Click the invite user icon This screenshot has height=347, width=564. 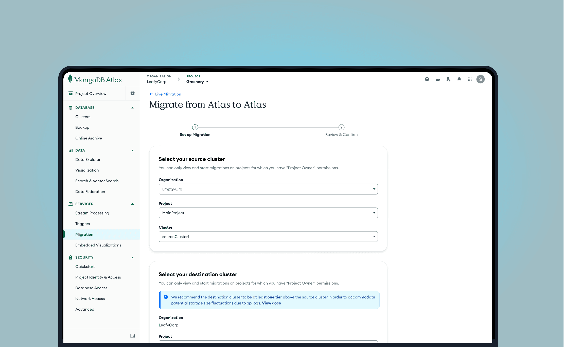click(448, 79)
